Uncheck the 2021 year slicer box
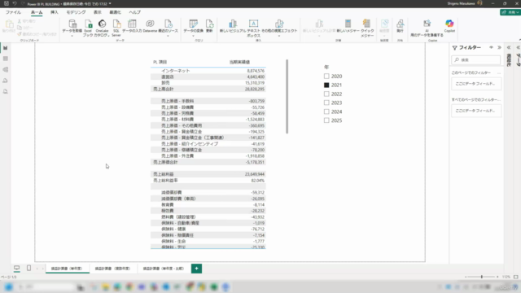521x293 pixels. (x=326, y=85)
